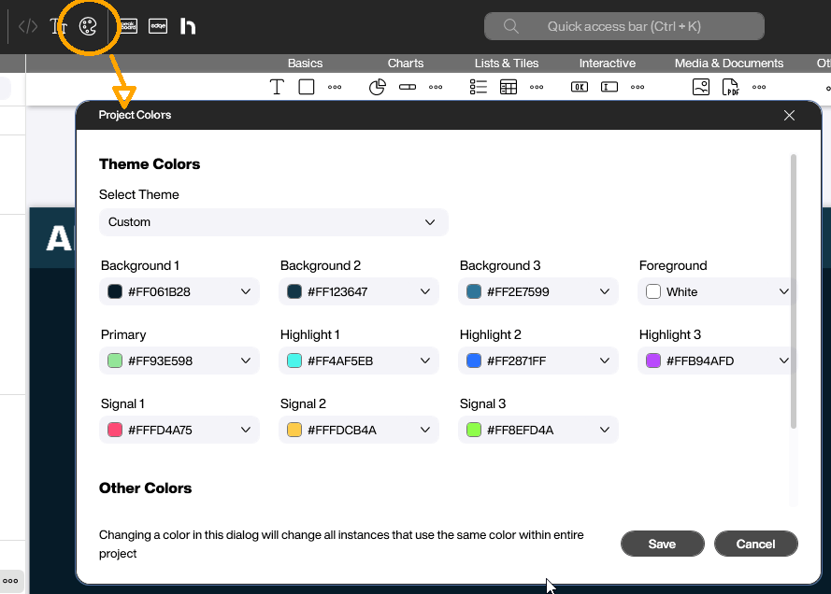Save the project color changes
The width and height of the screenshot is (831, 594).
pos(663,544)
